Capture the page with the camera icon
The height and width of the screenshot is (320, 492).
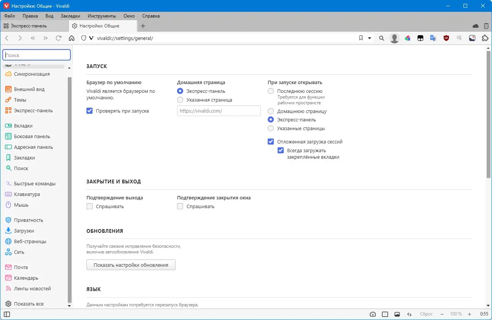click(x=373, y=314)
